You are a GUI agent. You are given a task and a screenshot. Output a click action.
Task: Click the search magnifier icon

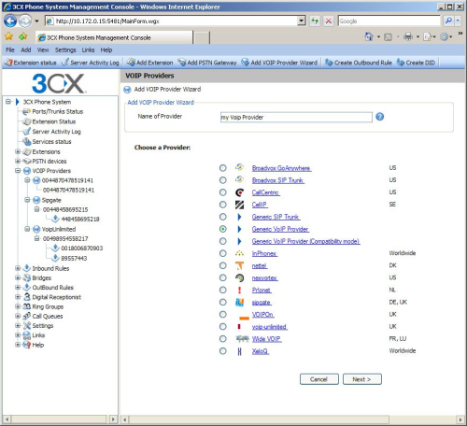(448, 21)
